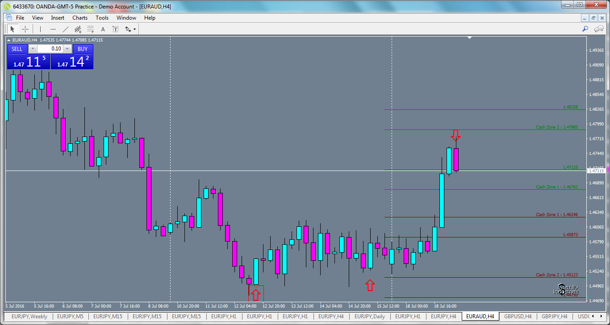Open the symbol search magnifier
The width and height of the screenshot is (610, 325).
[x=585, y=29]
